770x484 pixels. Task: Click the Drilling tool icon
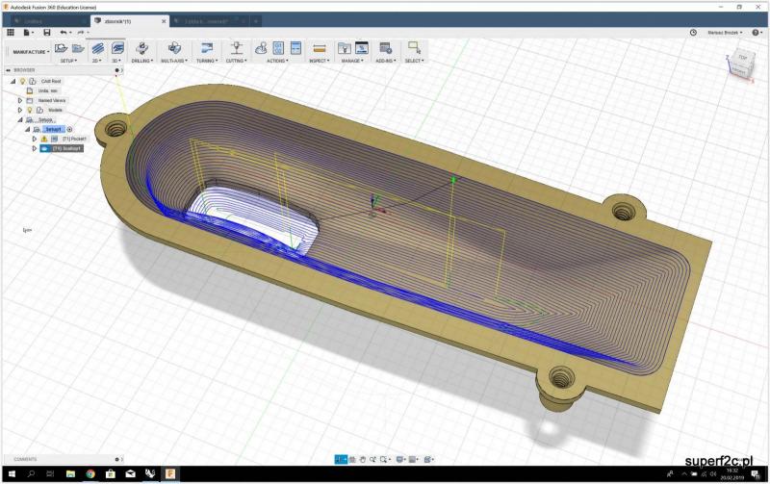pos(142,47)
